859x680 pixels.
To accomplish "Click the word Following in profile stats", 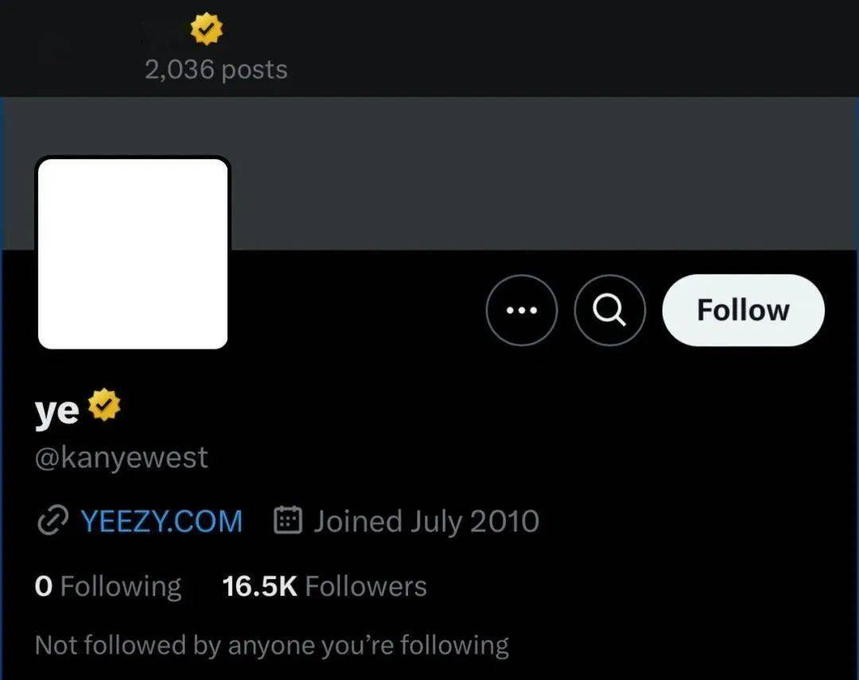I will click(x=121, y=587).
